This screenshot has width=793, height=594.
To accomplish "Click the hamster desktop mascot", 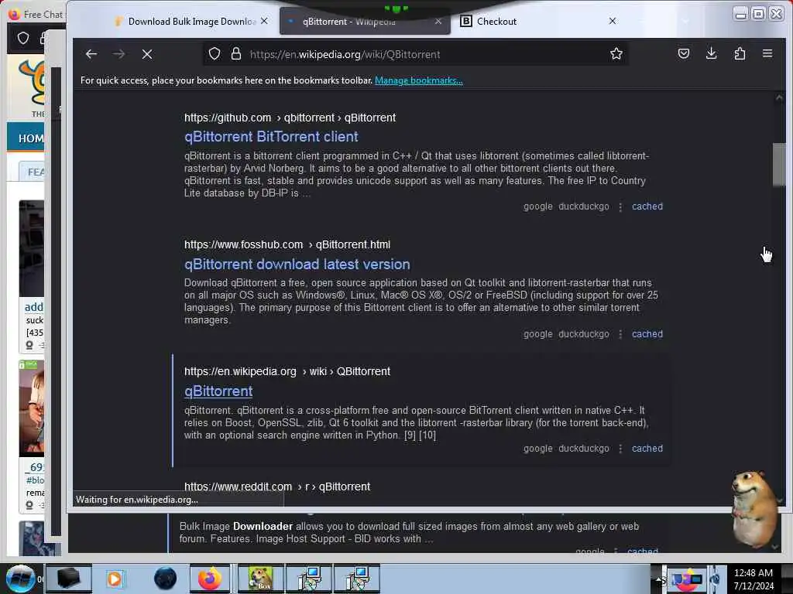I will point(754,509).
